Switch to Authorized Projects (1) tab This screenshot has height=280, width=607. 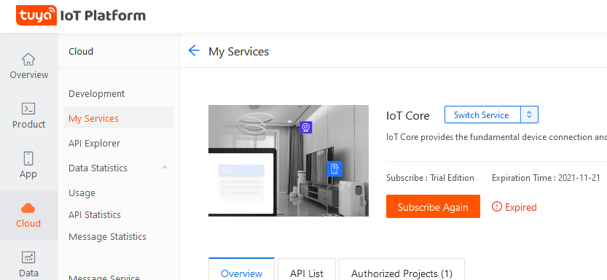pos(402,270)
